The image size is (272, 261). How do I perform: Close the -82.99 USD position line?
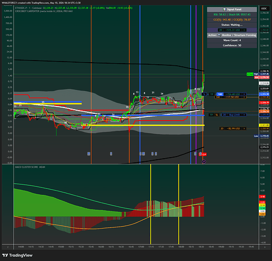(244, 128)
